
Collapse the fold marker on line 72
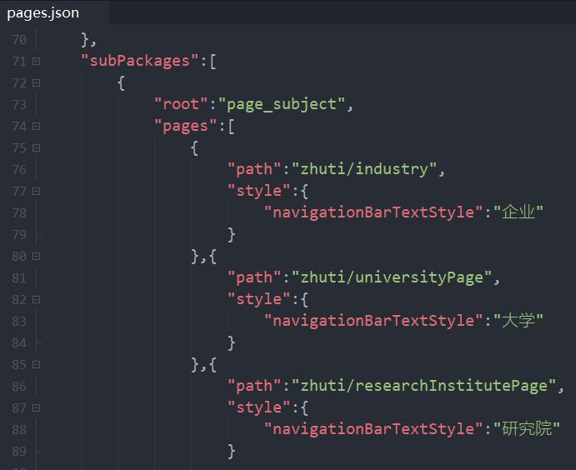[x=36, y=82]
